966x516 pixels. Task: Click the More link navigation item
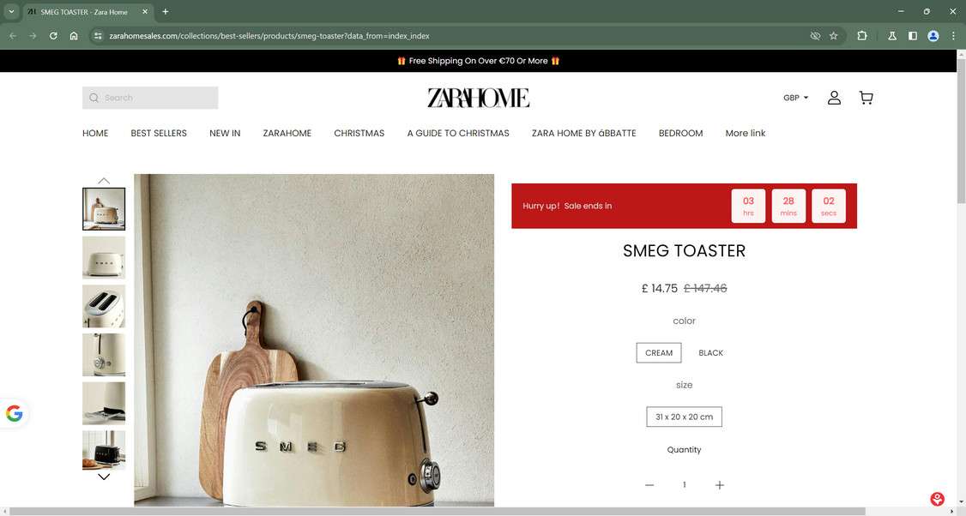point(746,133)
